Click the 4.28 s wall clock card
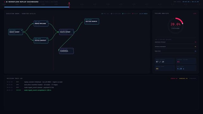Image resolution: width=203 pixels, height=114 pixels. point(186,68)
